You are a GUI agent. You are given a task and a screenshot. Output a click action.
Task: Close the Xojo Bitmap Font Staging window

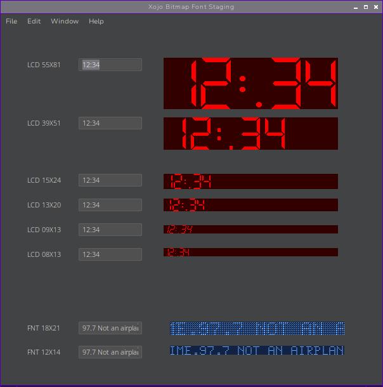point(375,7)
